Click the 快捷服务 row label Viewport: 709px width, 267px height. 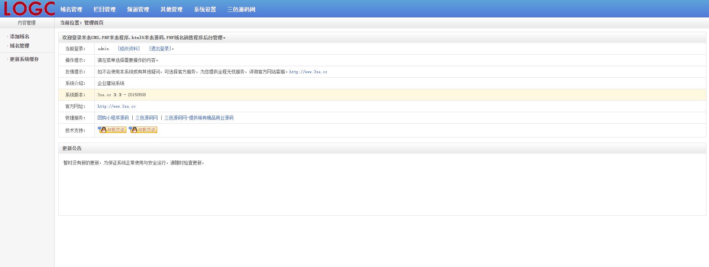[x=75, y=118]
